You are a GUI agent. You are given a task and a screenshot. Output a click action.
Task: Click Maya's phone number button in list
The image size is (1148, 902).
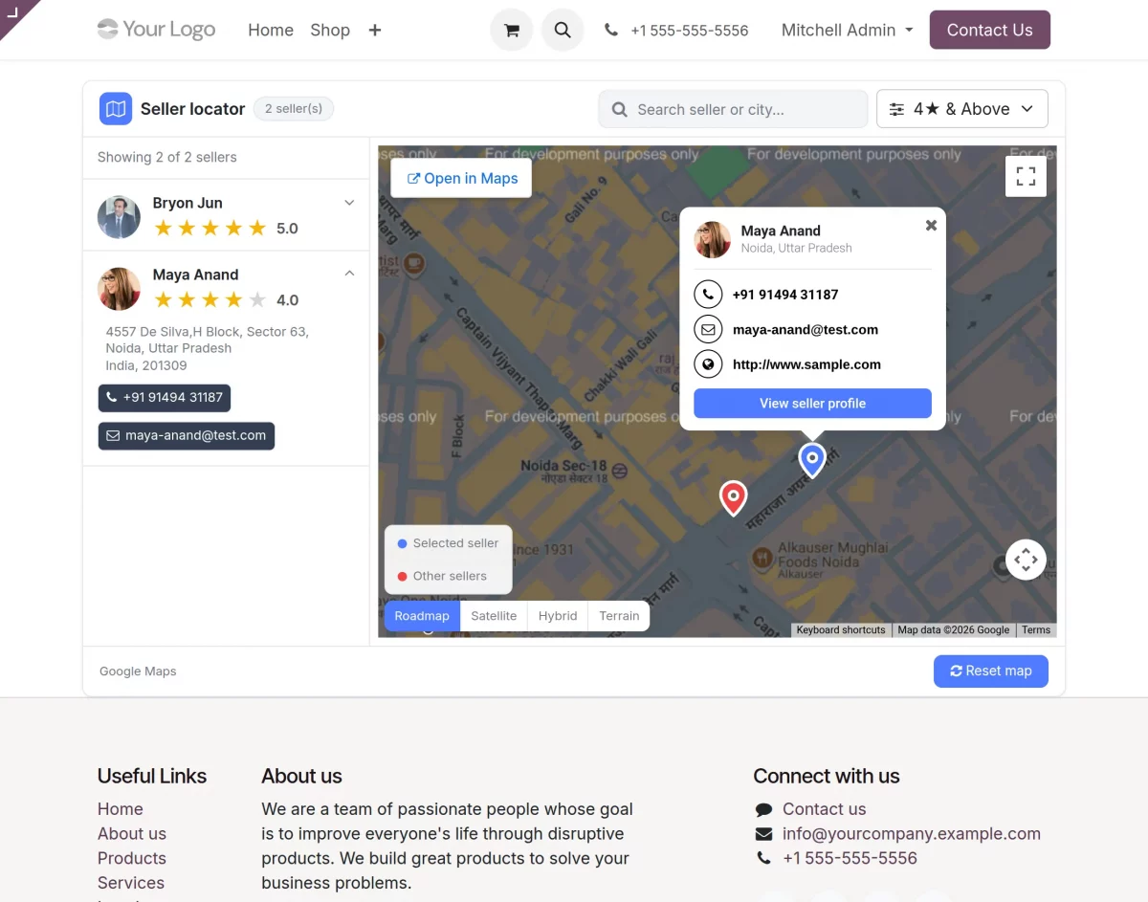click(165, 398)
